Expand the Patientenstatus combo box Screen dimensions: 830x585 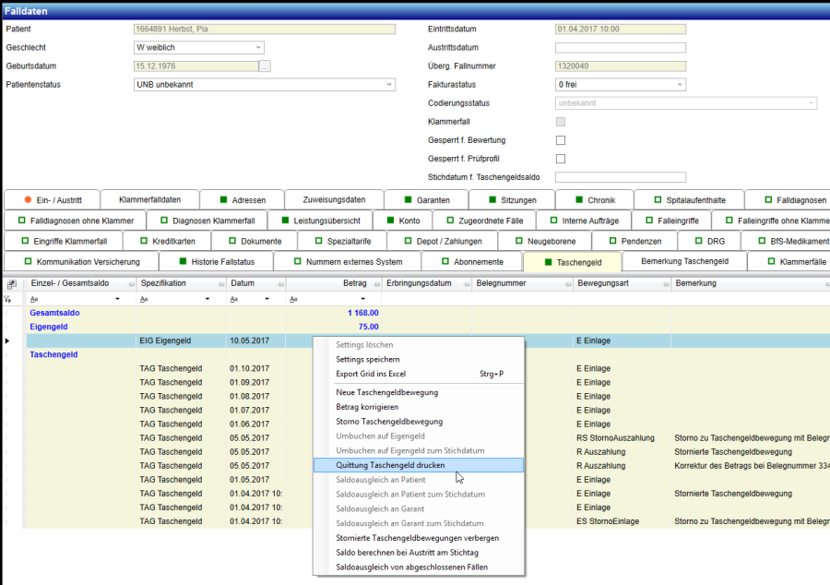(388, 85)
